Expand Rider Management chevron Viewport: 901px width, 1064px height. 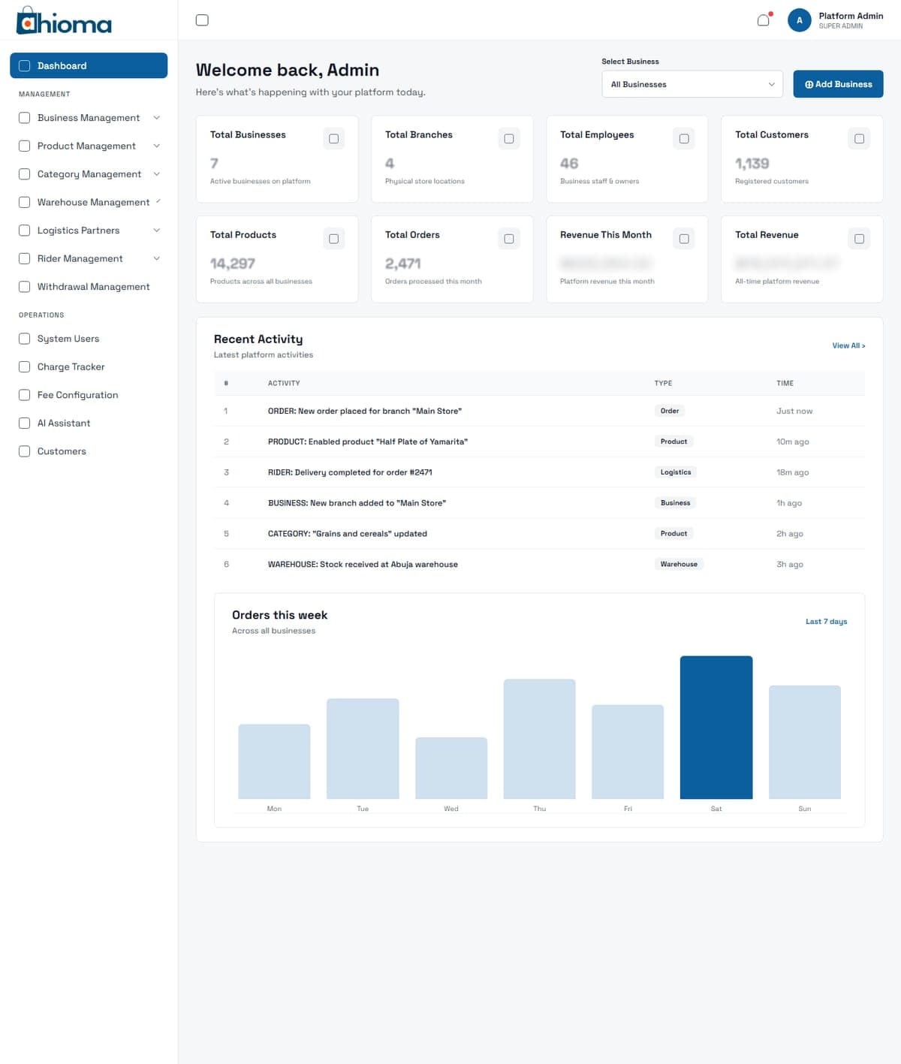point(156,258)
